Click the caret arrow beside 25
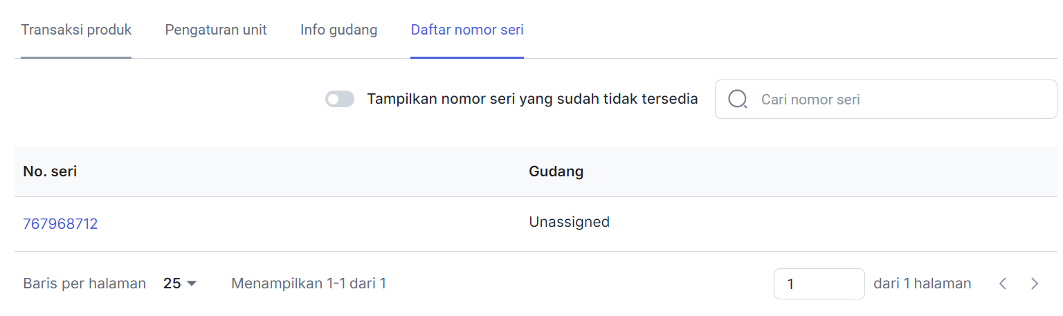This screenshot has width=1063, height=316. tap(192, 284)
